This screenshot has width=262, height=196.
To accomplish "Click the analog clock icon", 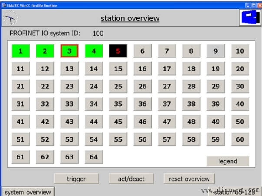I will click(10, 18).
